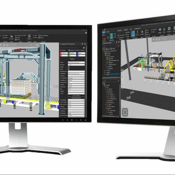Click the highlighted Select tool on right monitor
Screen dimensions: 175x175
click(112, 36)
